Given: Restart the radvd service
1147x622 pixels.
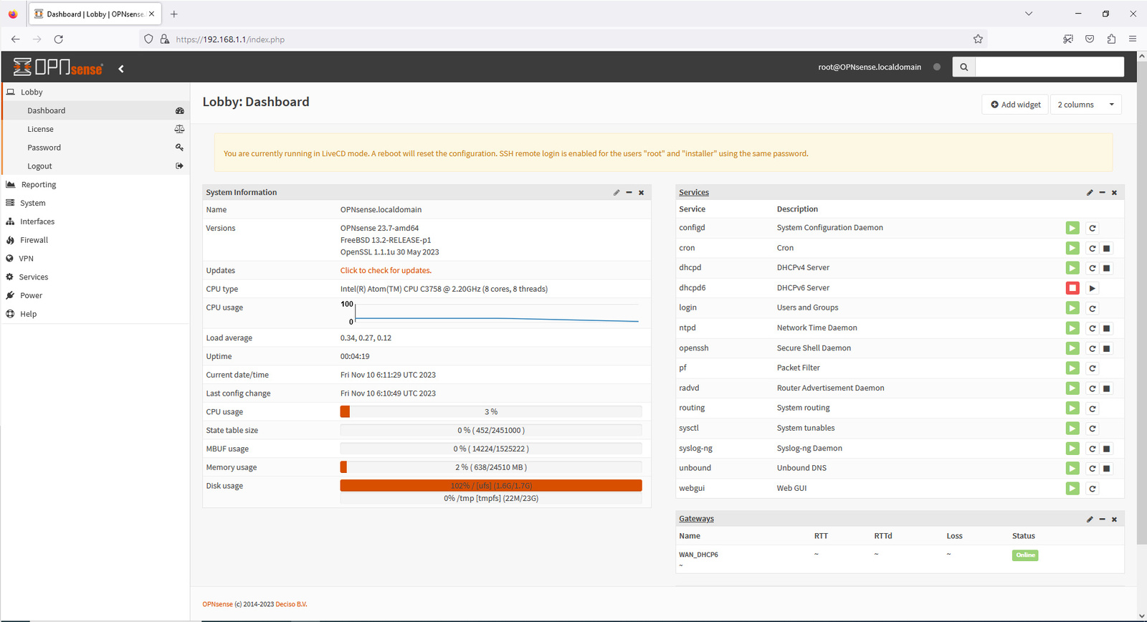Looking at the screenshot, I should (x=1093, y=388).
